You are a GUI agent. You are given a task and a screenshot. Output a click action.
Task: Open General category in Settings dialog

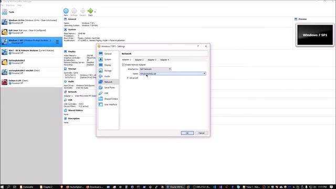pyautogui.click(x=108, y=54)
